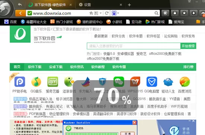
Task: Click the Baidu paw search engine icon
Action: pyautogui.click(x=114, y=13)
